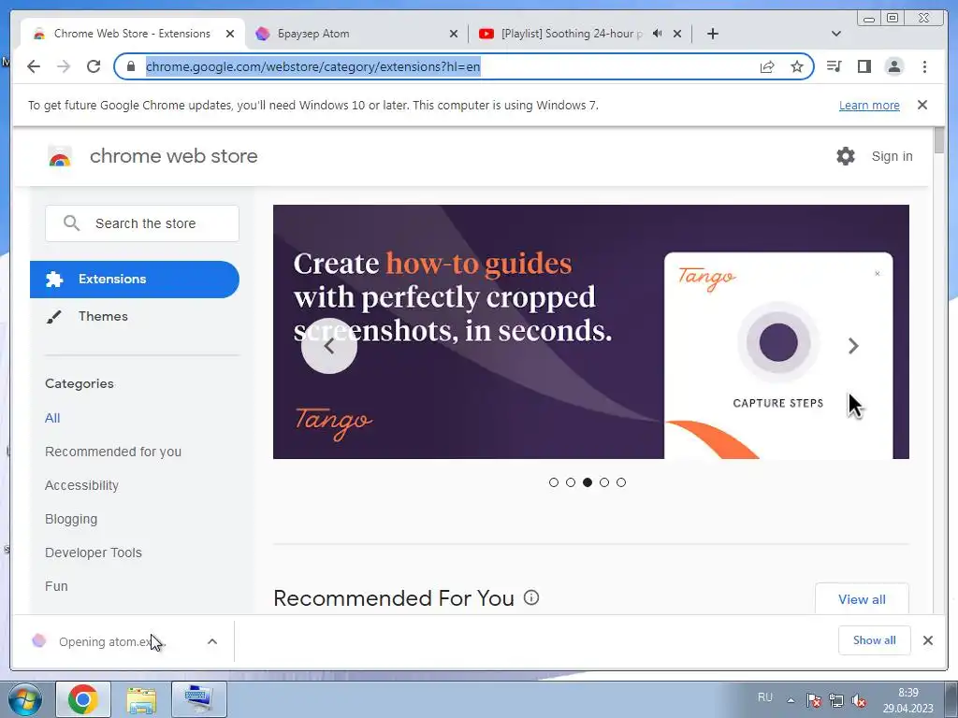Click the Search the store field
Image resolution: width=958 pixels, height=718 pixels.
click(x=142, y=223)
